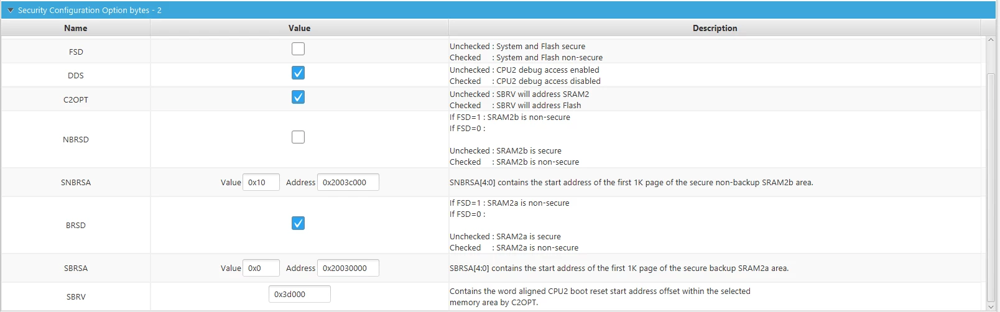The width and height of the screenshot is (1000, 312).
Task: Click the vertical scrollbar thumb
Action: [991, 186]
